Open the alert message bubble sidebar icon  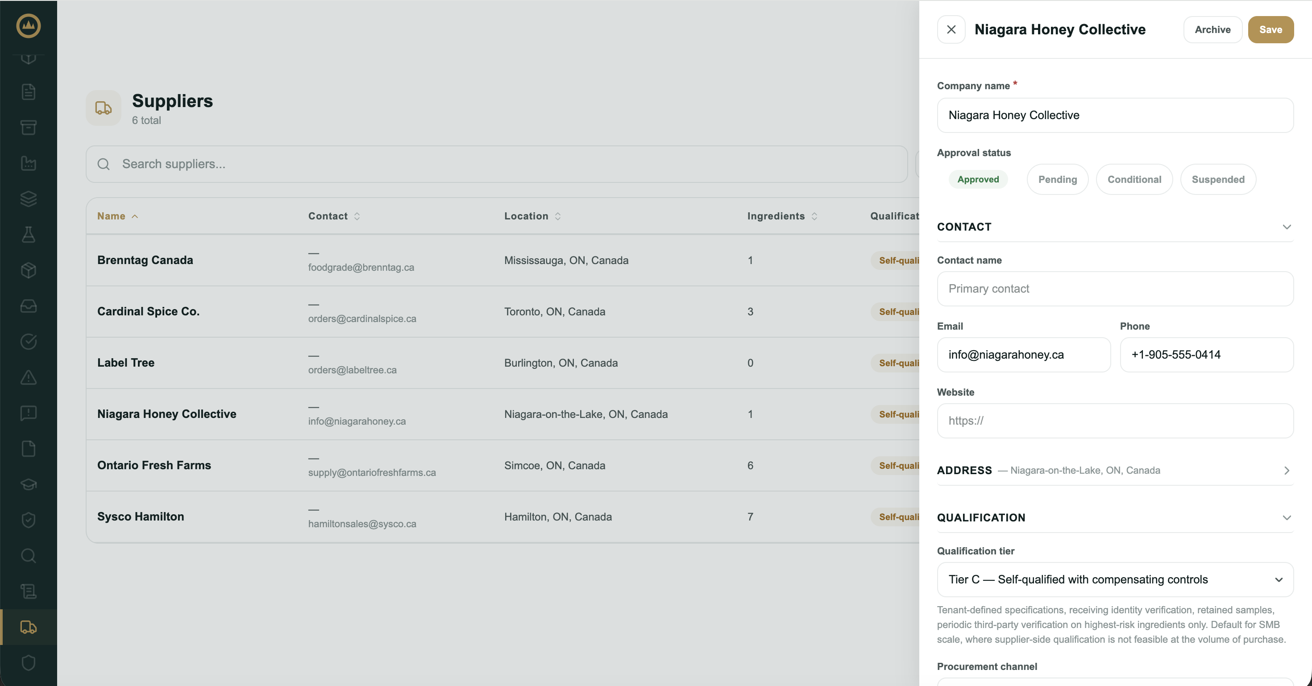point(29,413)
